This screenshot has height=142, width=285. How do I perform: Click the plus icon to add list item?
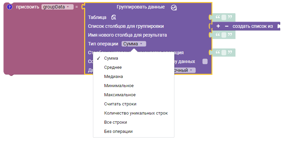[218, 26]
